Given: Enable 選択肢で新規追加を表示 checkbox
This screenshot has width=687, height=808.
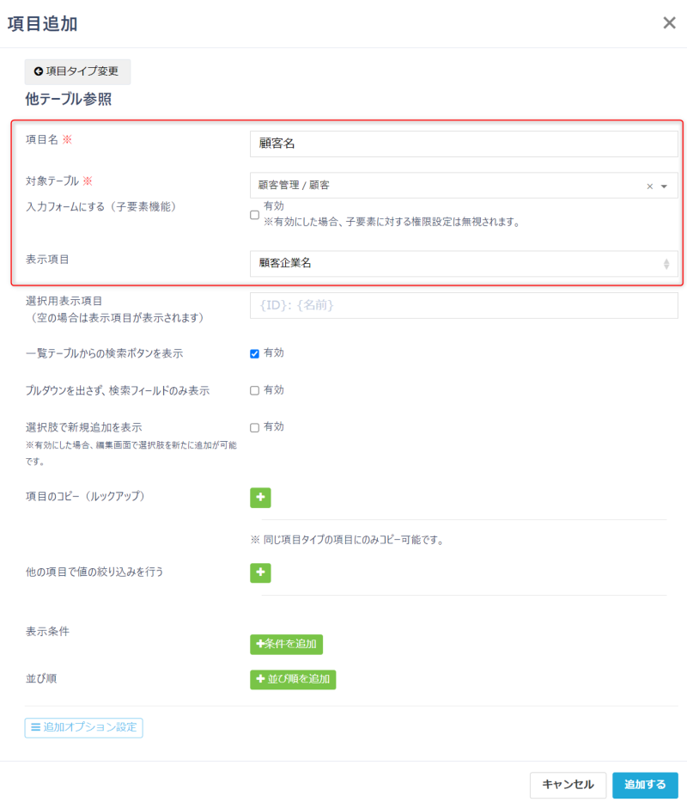Looking at the screenshot, I should (x=254, y=427).
